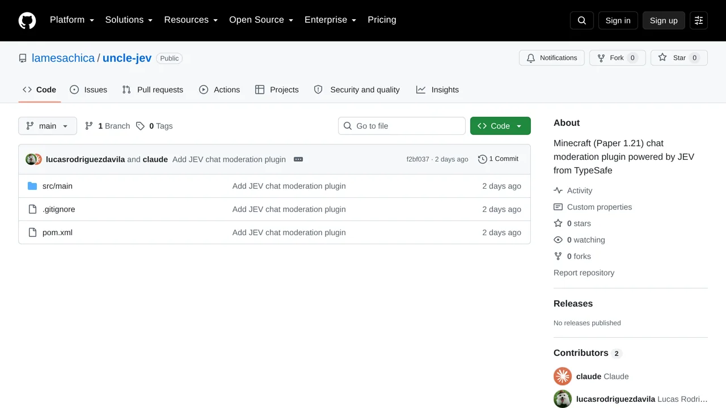Open the latest commit message link
The height and width of the screenshot is (408, 726).
pyautogui.click(x=229, y=159)
